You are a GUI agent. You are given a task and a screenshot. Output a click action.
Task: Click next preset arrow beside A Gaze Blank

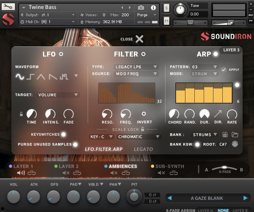(x=245, y=198)
